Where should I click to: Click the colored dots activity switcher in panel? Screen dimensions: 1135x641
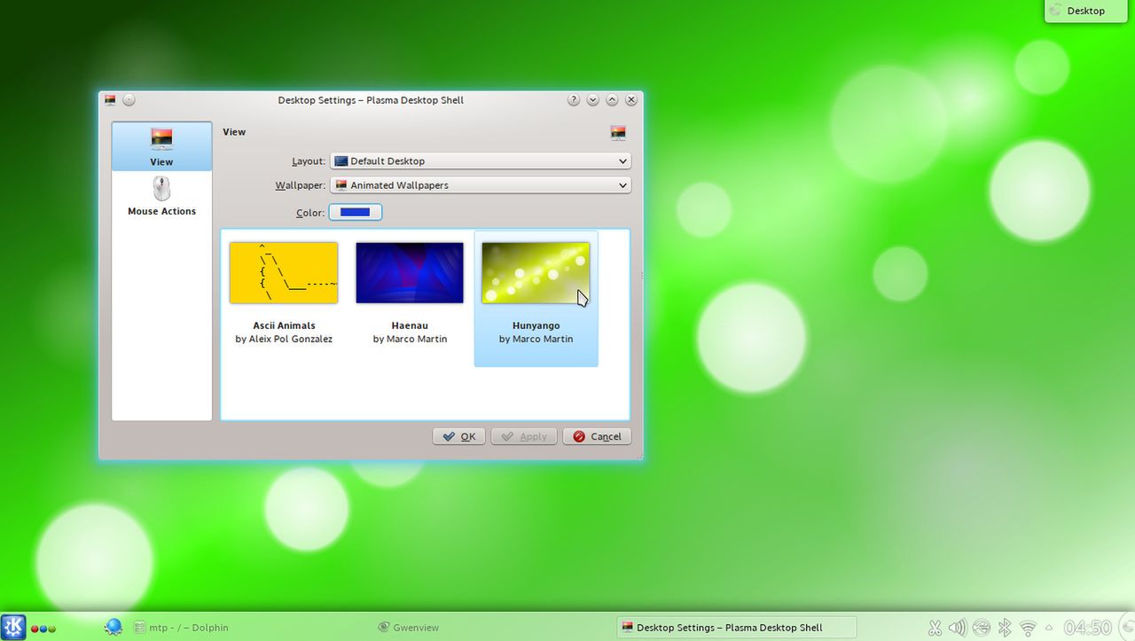pyautogui.click(x=43, y=629)
